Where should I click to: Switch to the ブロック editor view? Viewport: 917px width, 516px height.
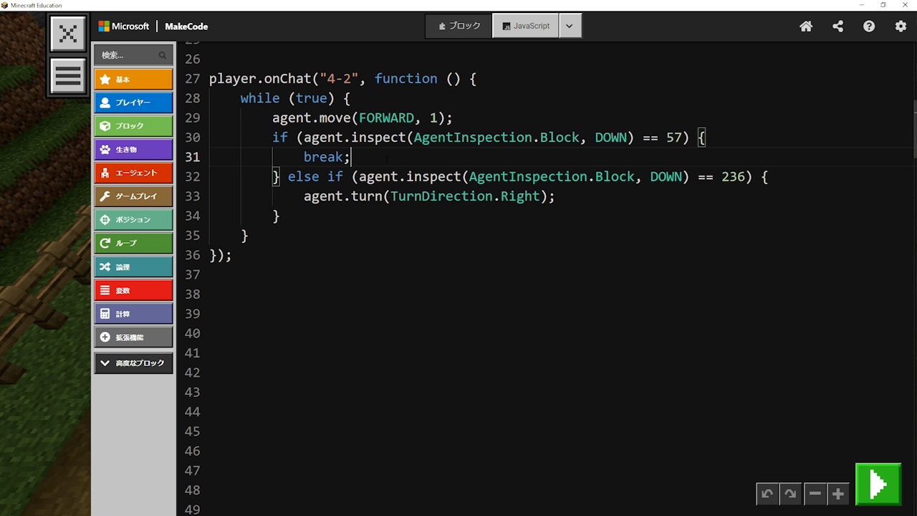pos(459,26)
